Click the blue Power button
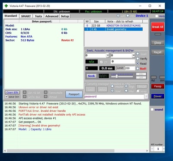 click(x=157, y=96)
